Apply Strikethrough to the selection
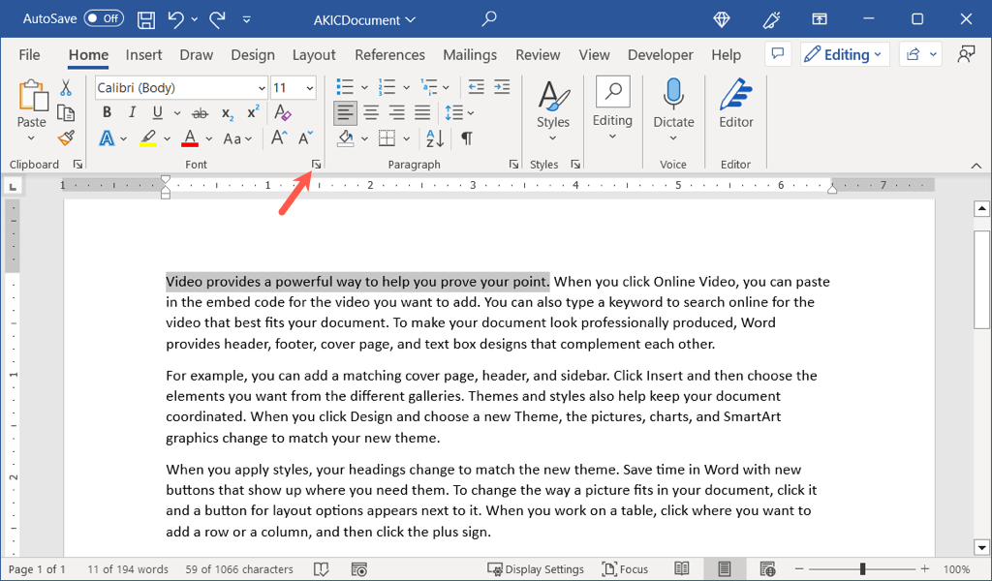992x581 pixels. (x=199, y=112)
